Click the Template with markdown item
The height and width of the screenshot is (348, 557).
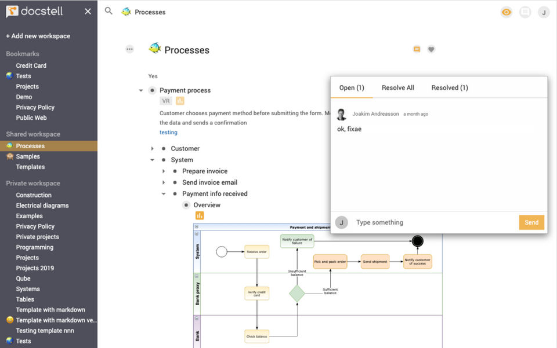(x=50, y=310)
